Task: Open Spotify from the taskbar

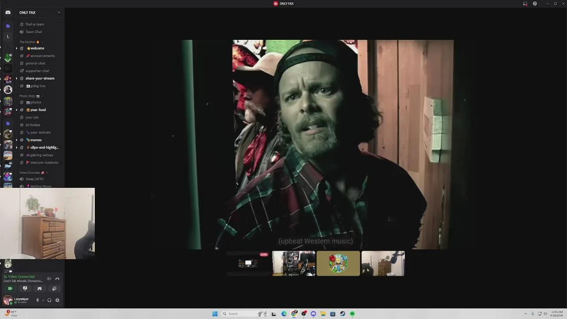Action: [352, 314]
